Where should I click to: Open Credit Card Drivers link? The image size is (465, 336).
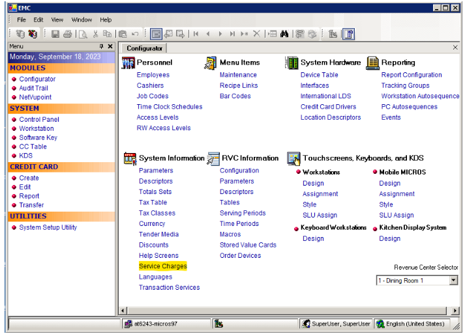[328, 107]
